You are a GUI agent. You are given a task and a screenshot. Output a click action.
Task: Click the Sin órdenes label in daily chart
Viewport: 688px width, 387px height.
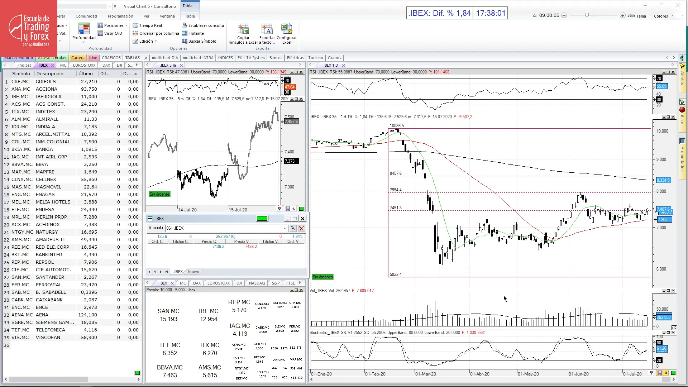pos(323,277)
